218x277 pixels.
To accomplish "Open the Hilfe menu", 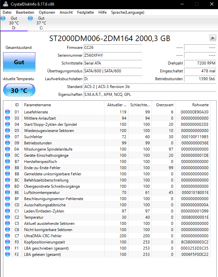I will [x=102, y=12].
